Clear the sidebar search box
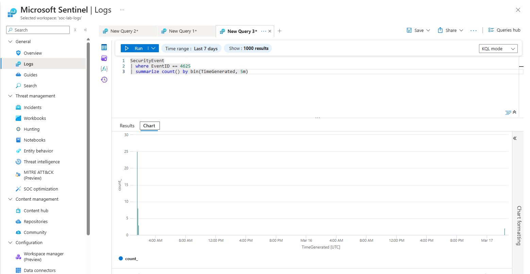The width and height of the screenshot is (530, 274). (x=75, y=30)
